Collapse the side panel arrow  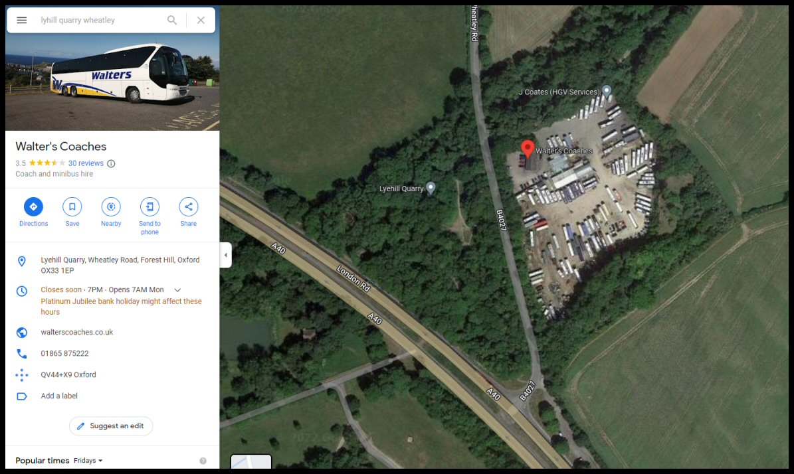(226, 255)
